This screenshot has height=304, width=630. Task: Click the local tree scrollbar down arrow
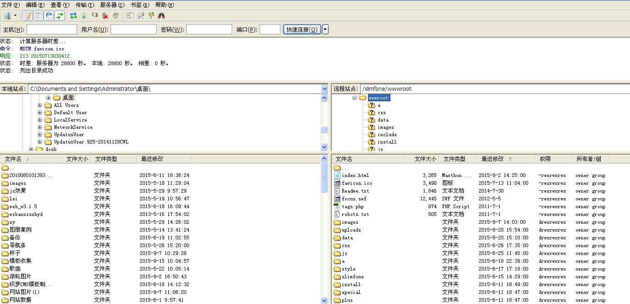pos(324,147)
